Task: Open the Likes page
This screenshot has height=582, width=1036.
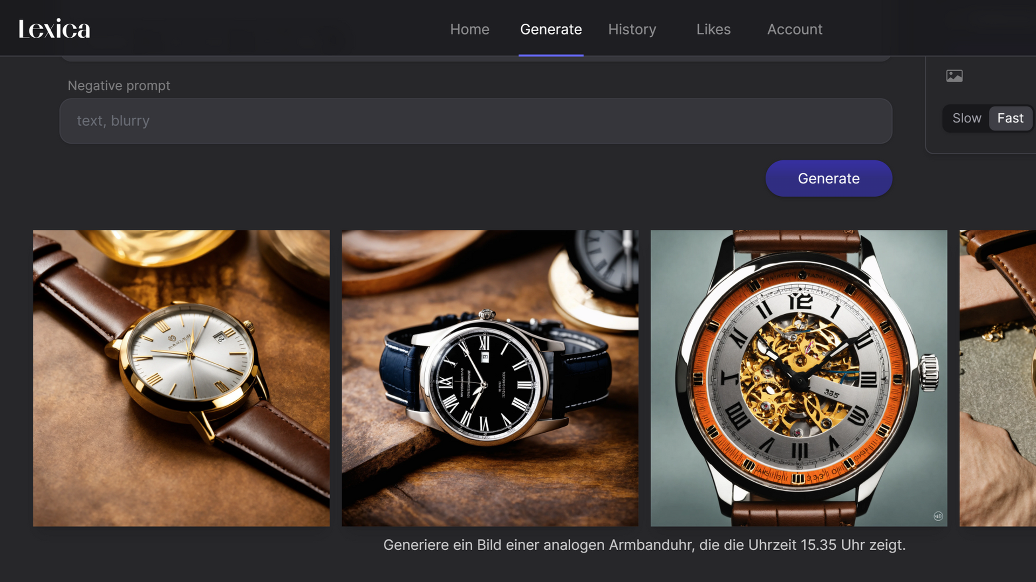Action: 713,29
